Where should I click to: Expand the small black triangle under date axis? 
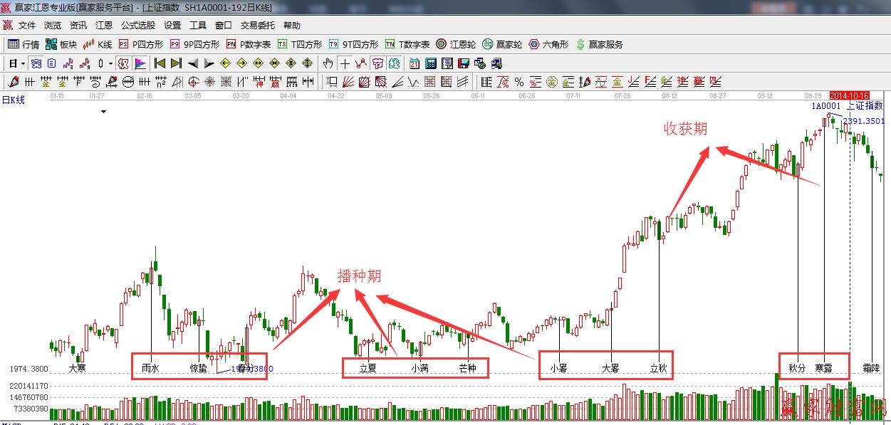click(x=104, y=112)
